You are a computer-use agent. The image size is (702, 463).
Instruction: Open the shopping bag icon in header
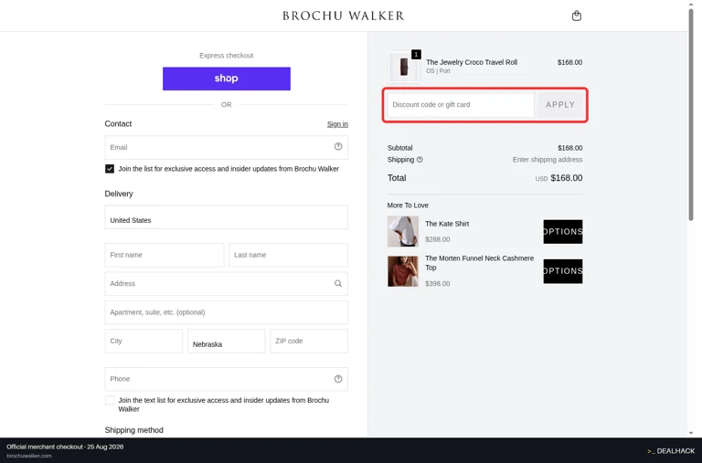point(577,16)
